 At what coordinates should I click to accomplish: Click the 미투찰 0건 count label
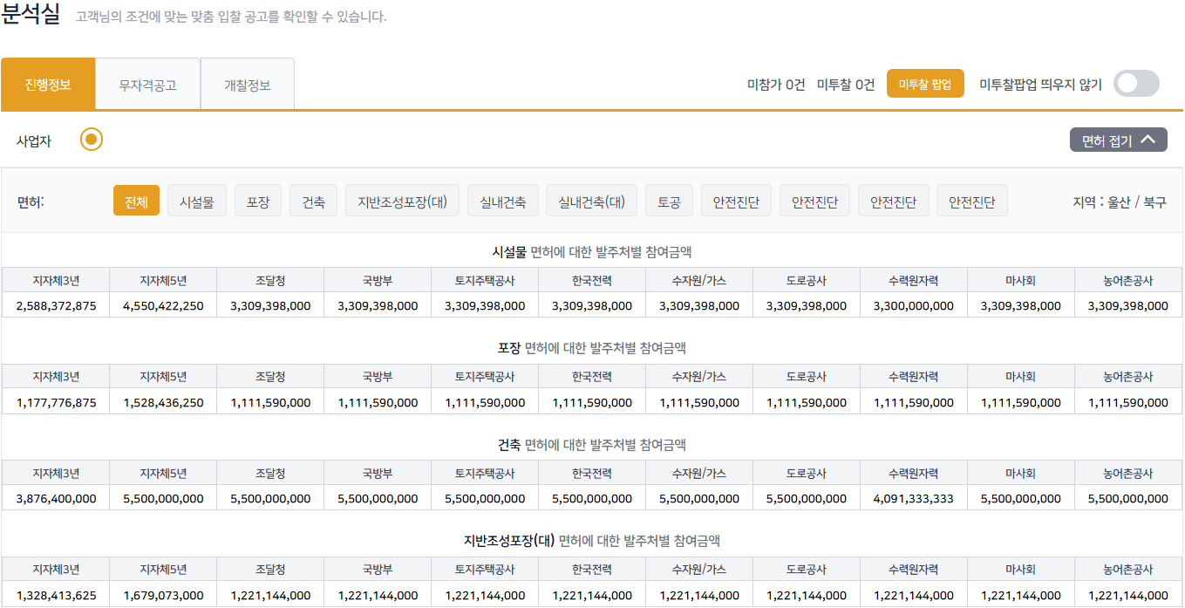point(844,83)
